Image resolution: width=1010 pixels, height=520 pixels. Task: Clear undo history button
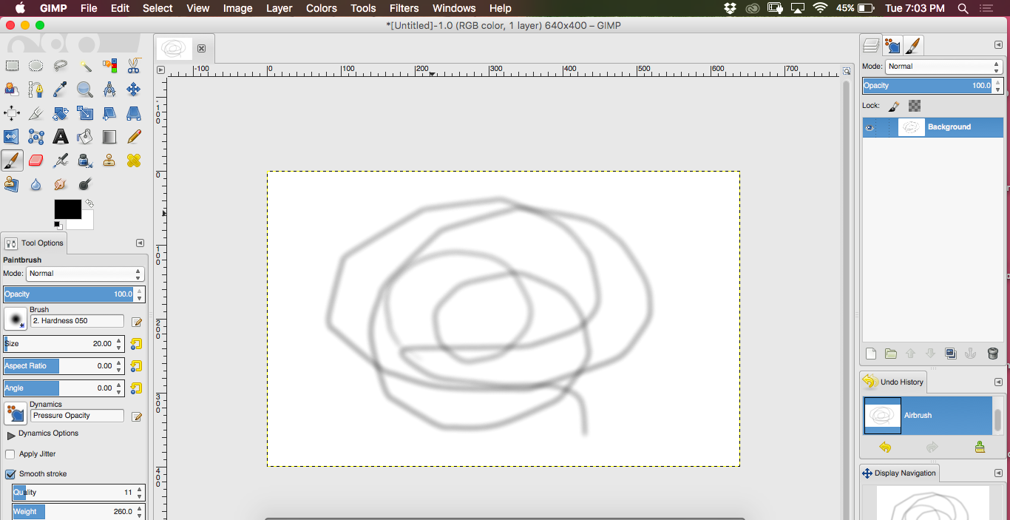(980, 448)
